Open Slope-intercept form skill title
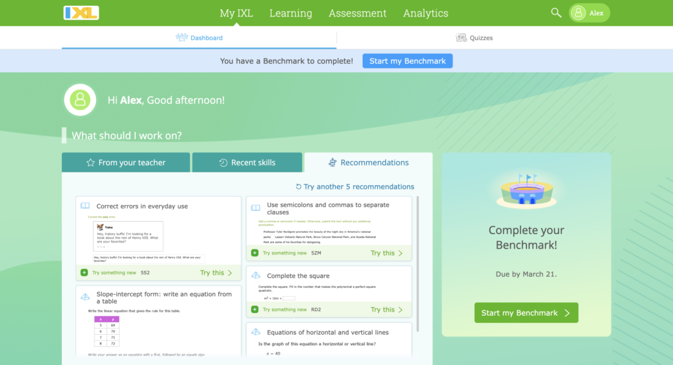 (x=164, y=297)
